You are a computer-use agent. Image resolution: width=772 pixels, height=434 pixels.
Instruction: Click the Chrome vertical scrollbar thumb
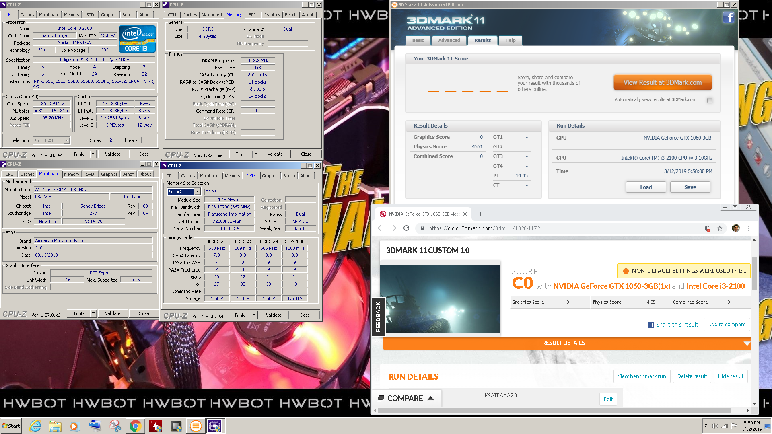pos(754,274)
